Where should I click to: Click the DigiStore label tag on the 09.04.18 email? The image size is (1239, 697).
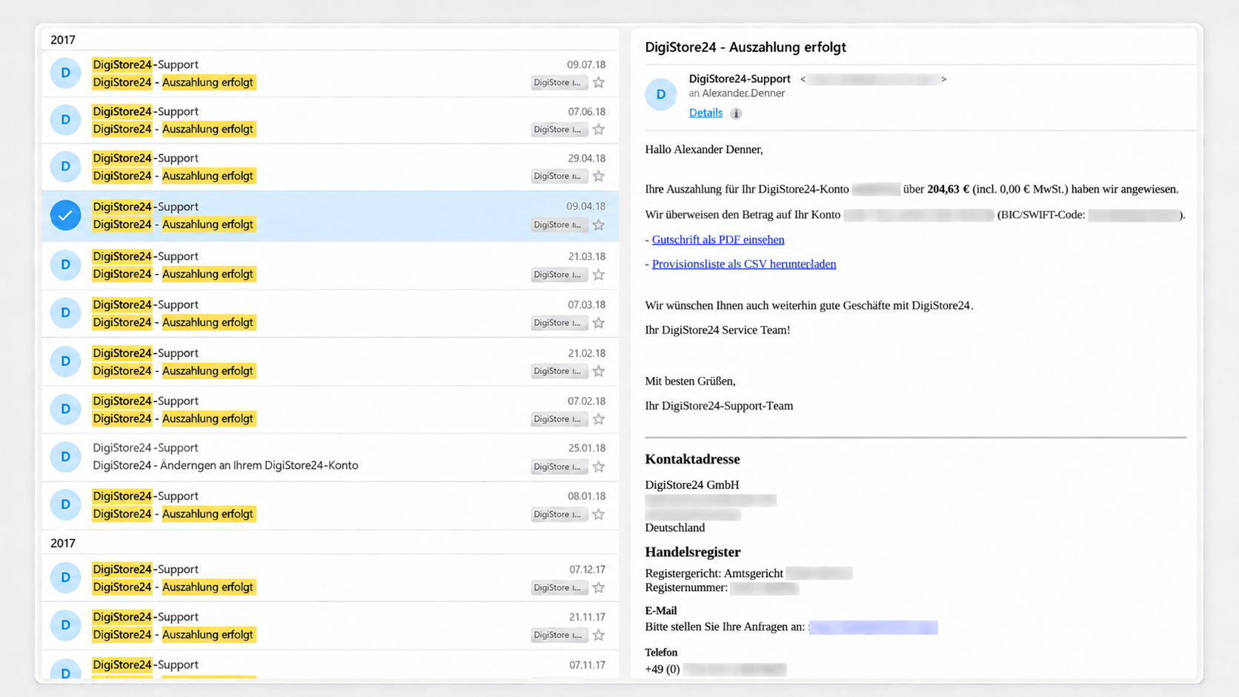tap(559, 225)
